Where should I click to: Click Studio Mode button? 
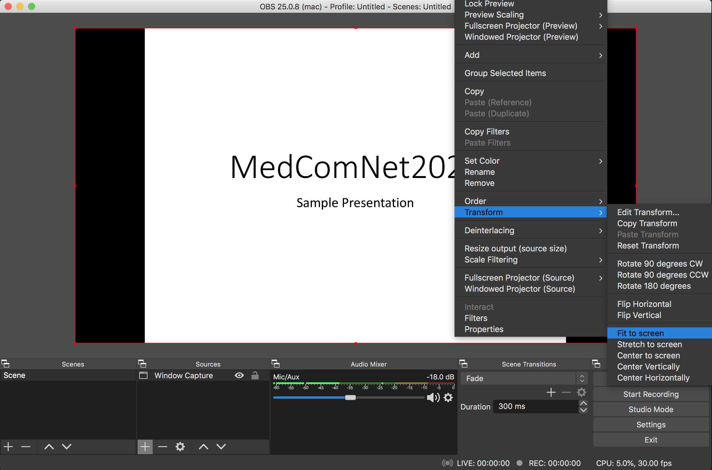tap(651, 409)
